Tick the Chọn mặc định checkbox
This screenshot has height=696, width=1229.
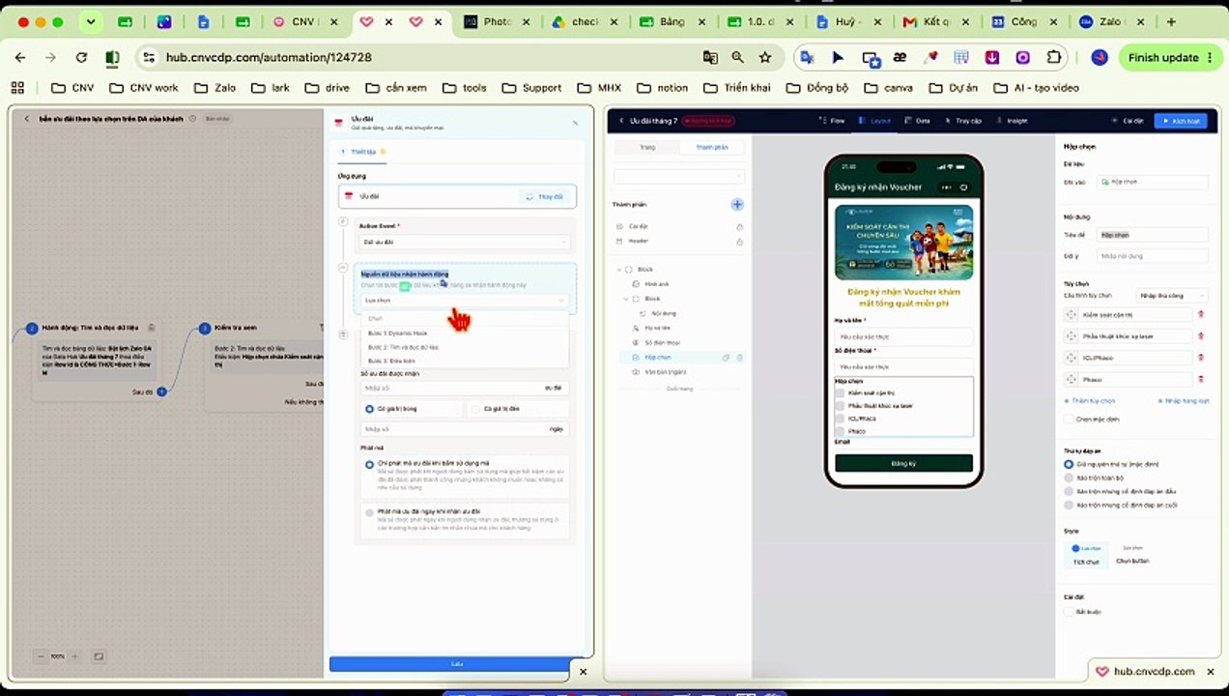tap(1069, 419)
